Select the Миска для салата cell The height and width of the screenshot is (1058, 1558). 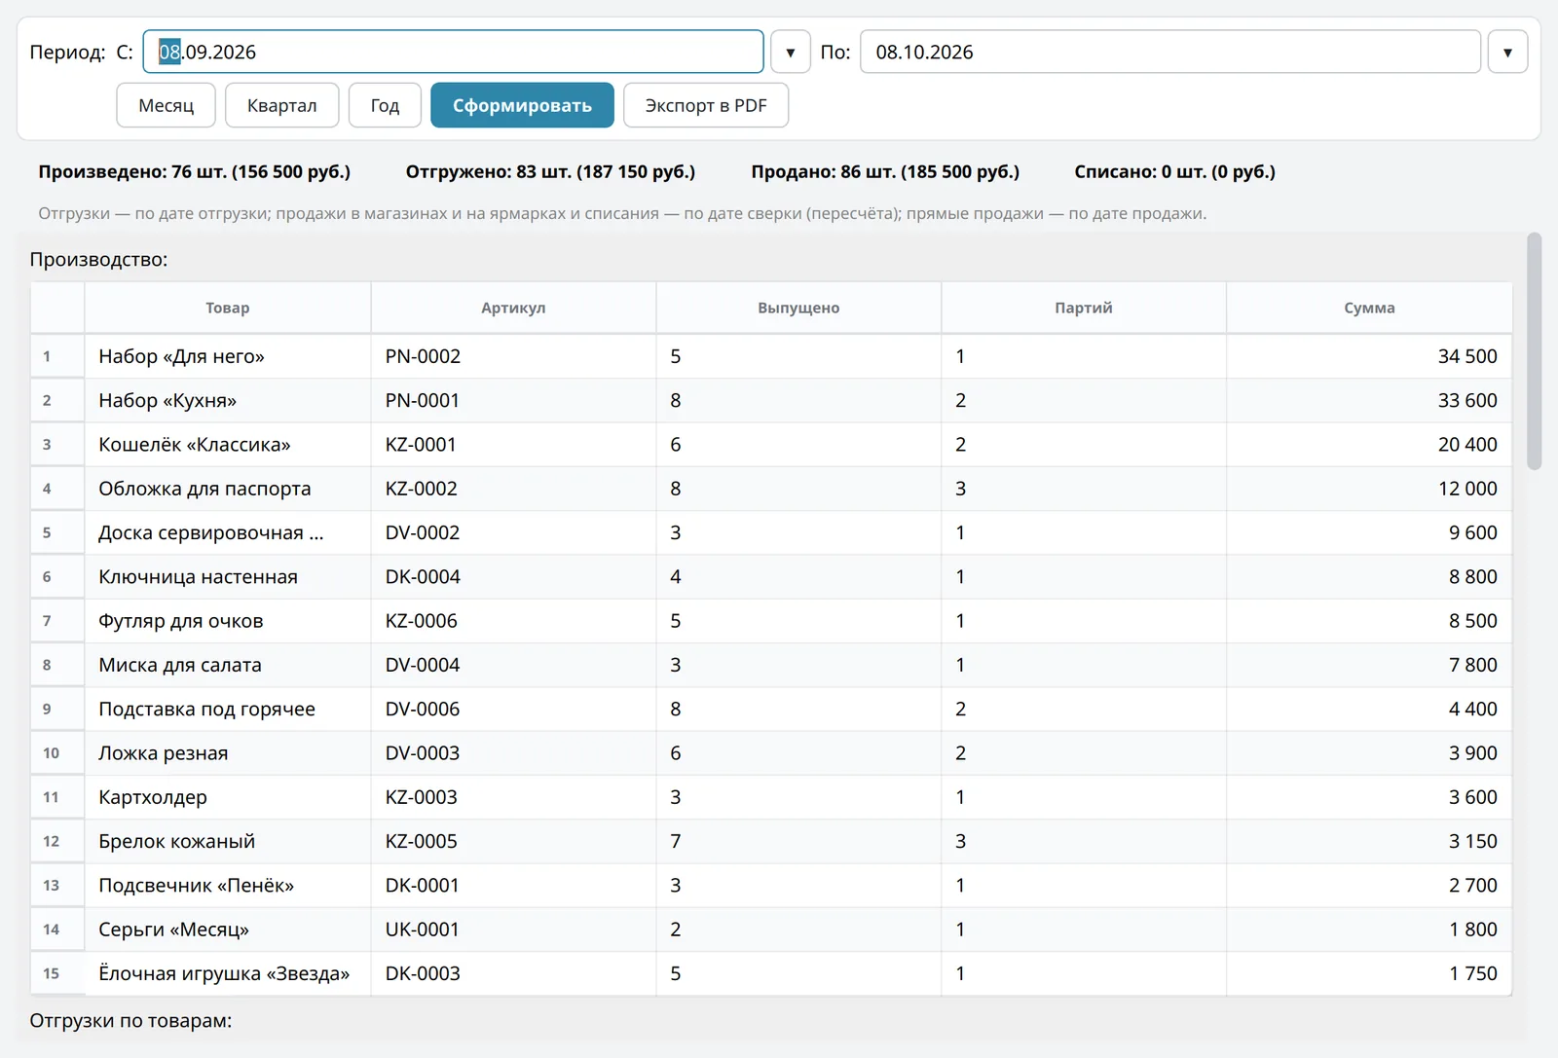pos(228,665)
